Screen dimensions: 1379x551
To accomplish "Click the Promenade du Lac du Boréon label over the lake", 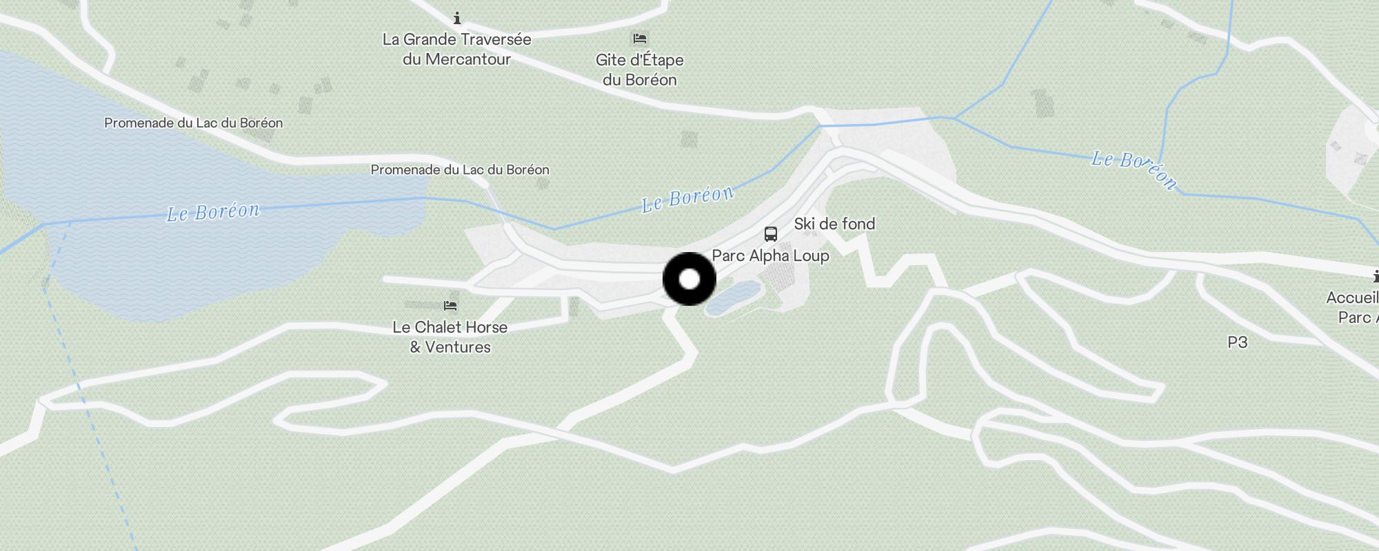I will (x=194, y=123).
